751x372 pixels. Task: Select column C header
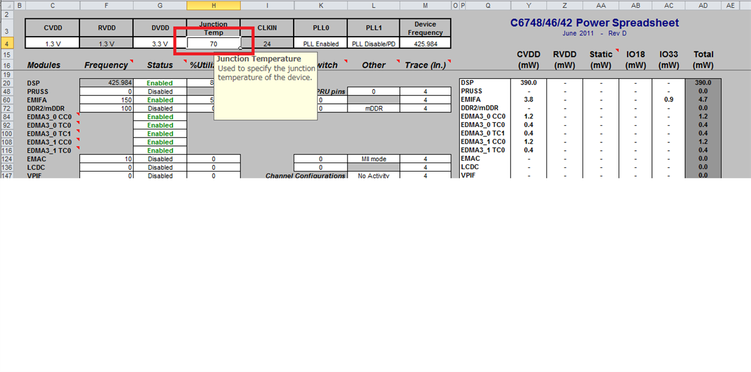(53, 5)
